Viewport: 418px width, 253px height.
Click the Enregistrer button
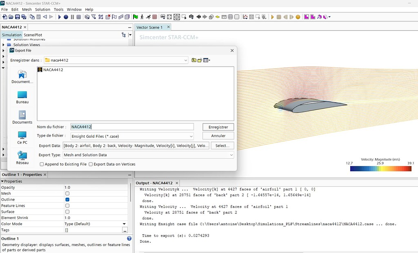[218, 127]
